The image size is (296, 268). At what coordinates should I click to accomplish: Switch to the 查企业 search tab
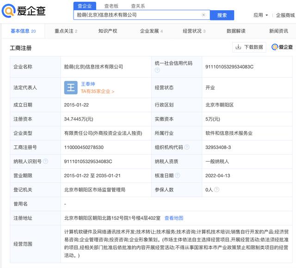tap(85, 6)
